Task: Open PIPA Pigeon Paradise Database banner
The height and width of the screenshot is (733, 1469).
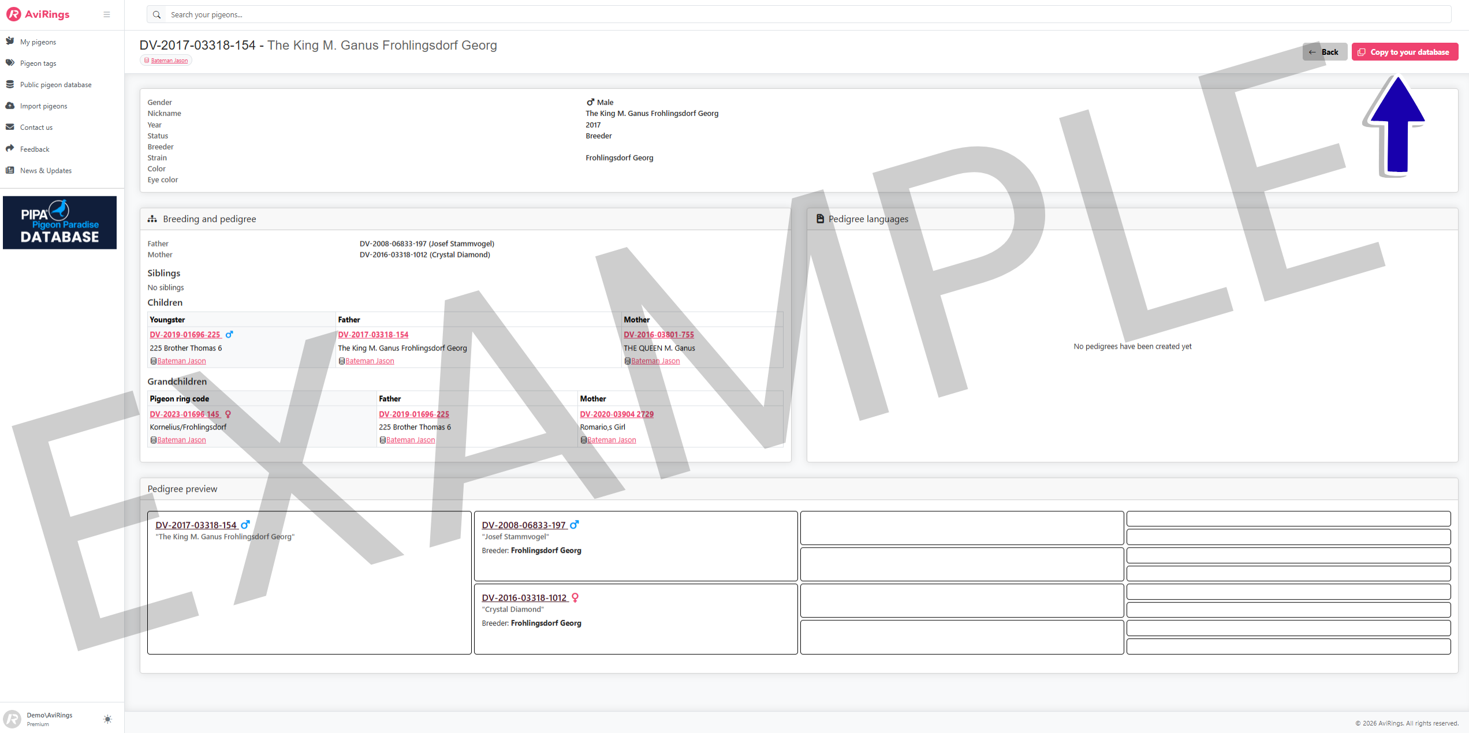Action: coord(59,223)
